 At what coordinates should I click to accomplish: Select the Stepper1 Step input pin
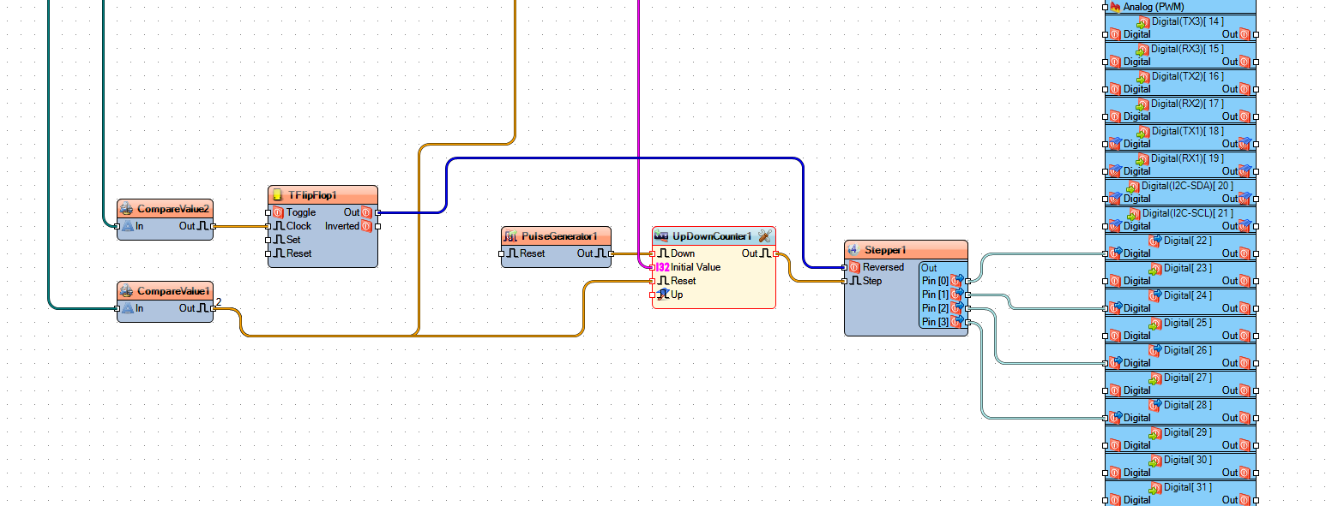click(x=845, y=281)
